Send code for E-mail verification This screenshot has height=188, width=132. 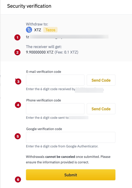click(x=101, y=80)
